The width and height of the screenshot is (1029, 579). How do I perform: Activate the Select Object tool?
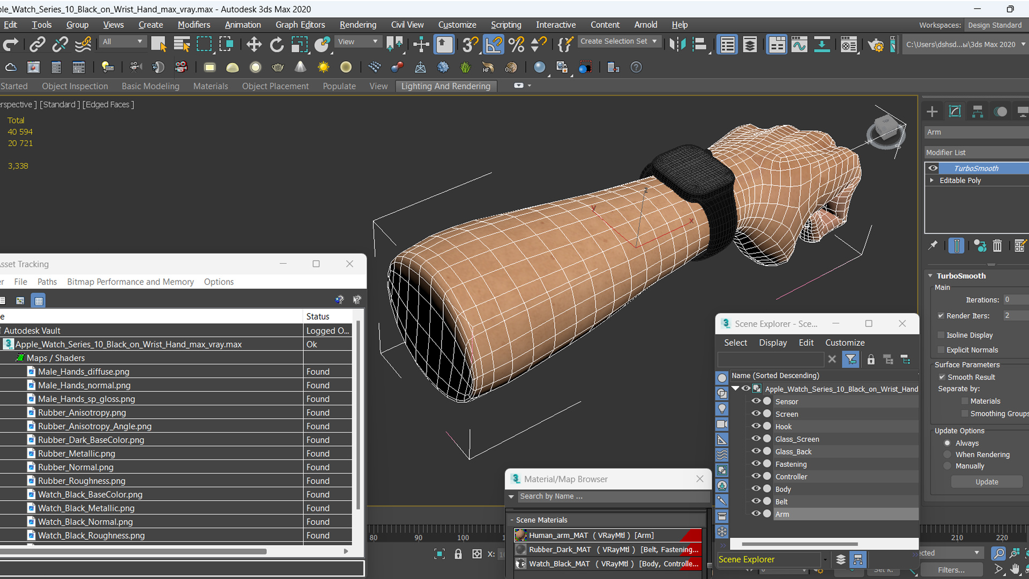click(159, 44)
